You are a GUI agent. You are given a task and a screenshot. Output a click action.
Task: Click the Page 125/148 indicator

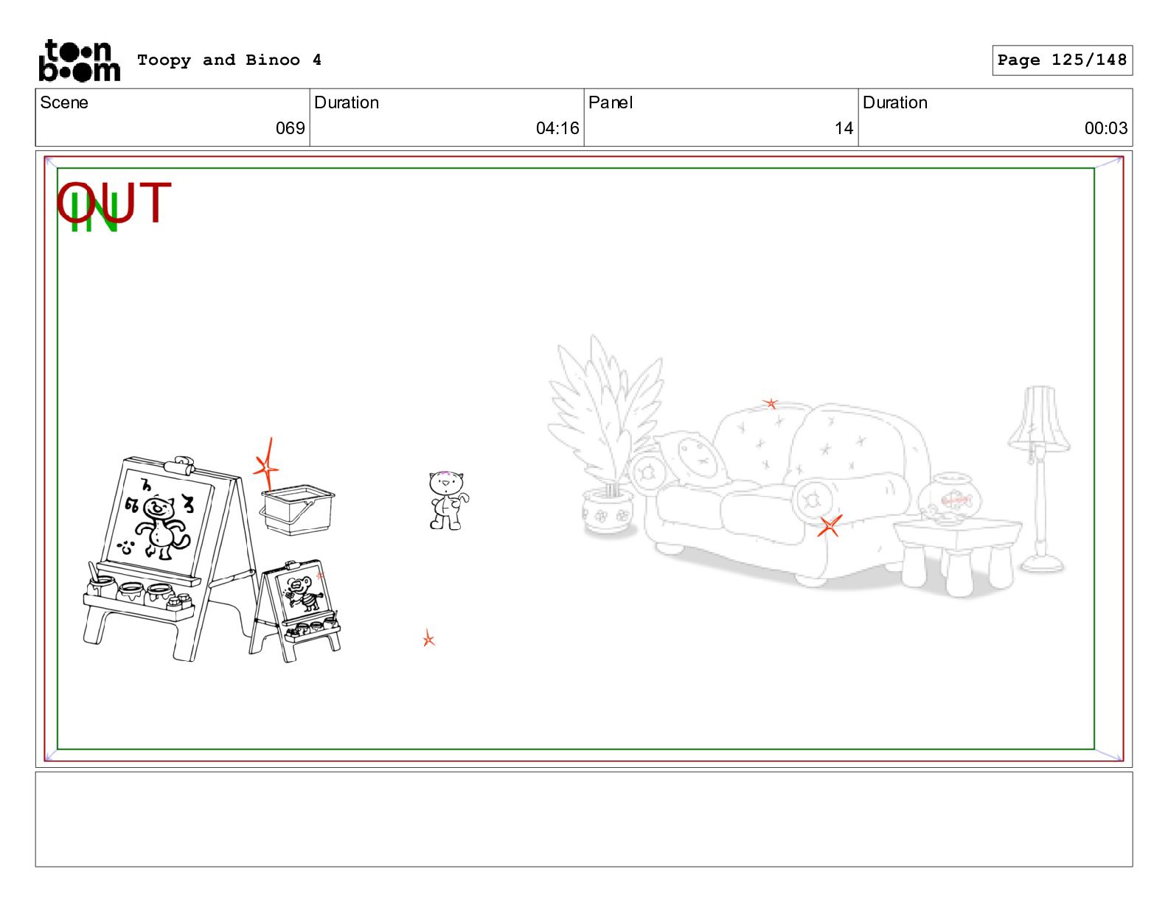[x=1062, y=60]
